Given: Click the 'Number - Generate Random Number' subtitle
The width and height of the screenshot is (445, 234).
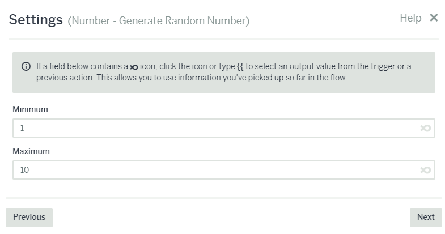Looking at the screenshot, I should coord(158,22).
